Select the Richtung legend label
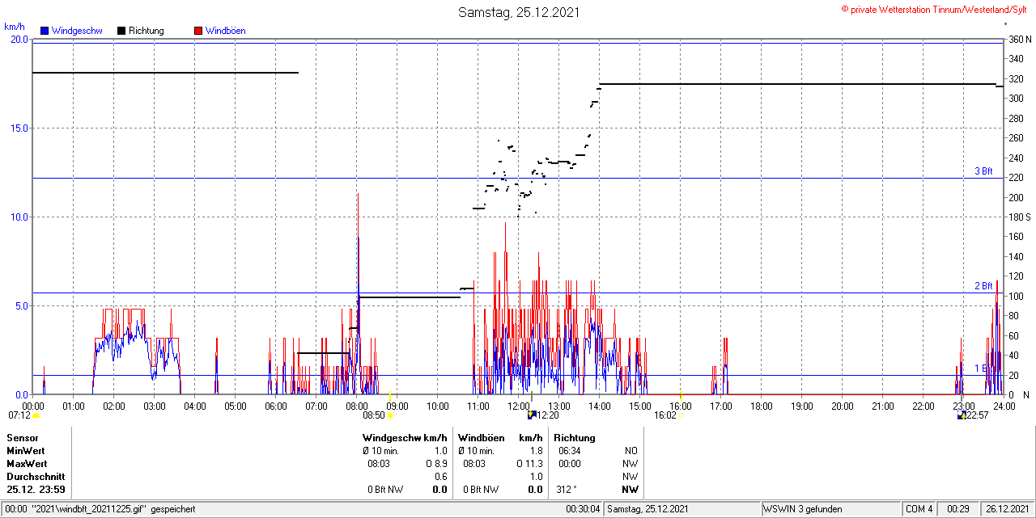 pyautogui.click(x=146, y=31)
